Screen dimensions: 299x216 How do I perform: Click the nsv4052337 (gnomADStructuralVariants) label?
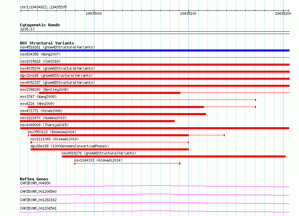[57, 82]
